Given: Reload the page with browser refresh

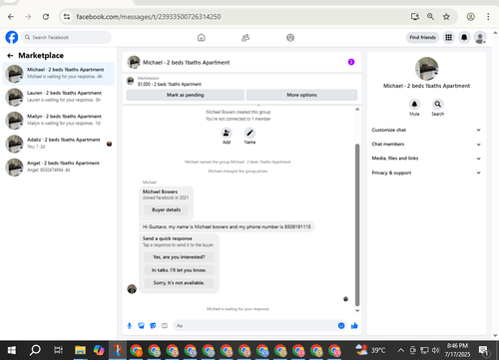Looking at the screenshot, I should [x=46, y=17].
